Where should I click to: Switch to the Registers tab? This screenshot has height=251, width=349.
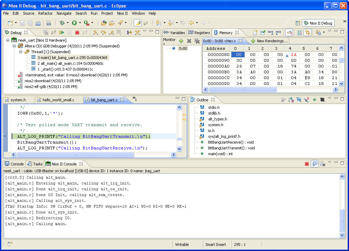(199, 33)
